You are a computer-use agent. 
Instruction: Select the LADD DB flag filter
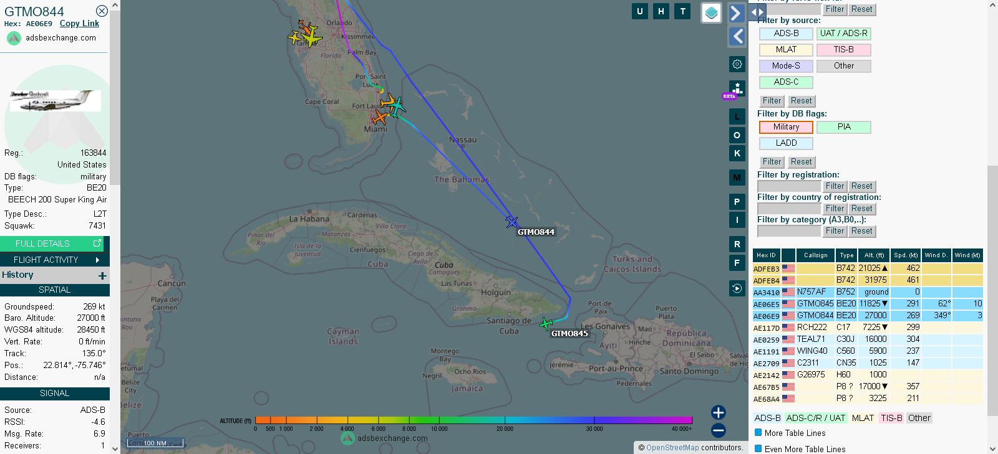(x=786, y=143)
